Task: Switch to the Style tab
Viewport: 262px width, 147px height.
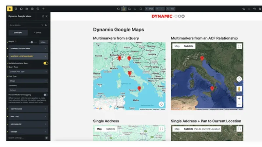Action: (38, 33)
